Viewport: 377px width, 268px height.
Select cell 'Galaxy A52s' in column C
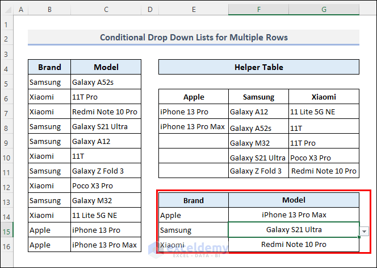106,82
